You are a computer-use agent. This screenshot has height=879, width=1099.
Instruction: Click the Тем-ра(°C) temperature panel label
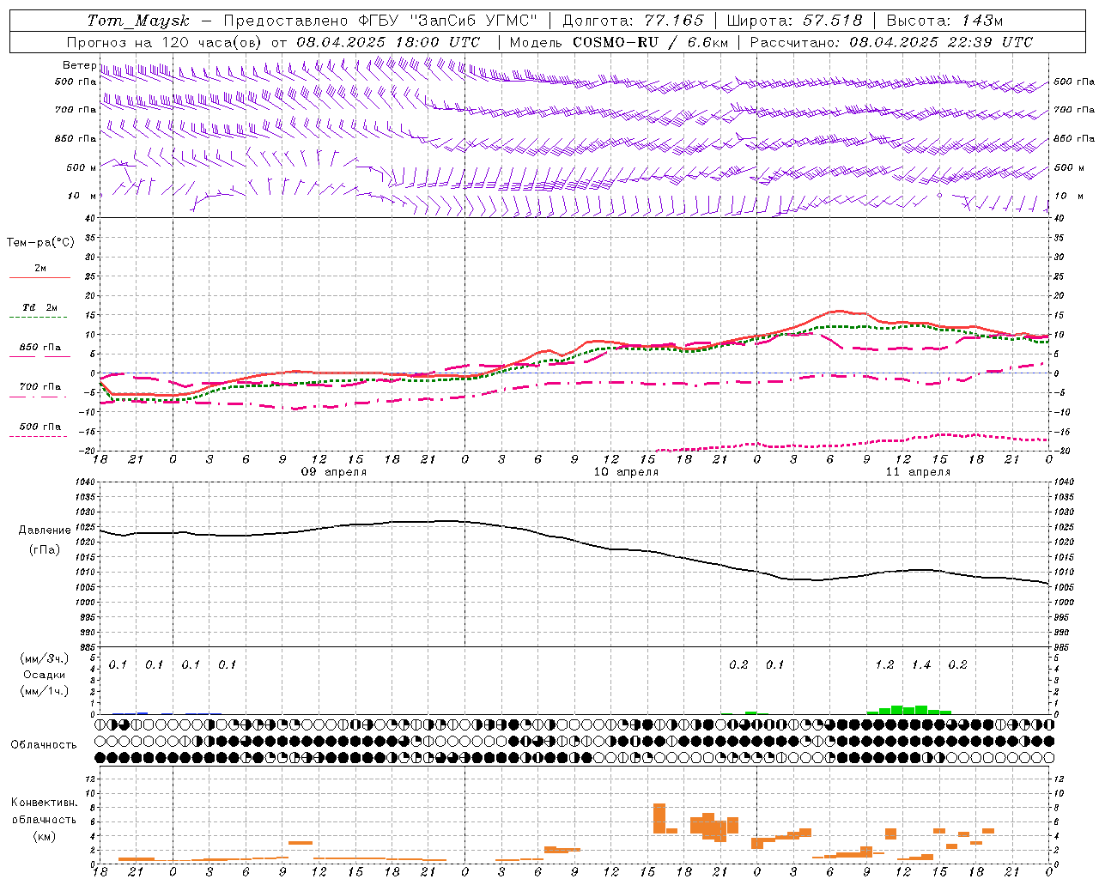point(40,243)
